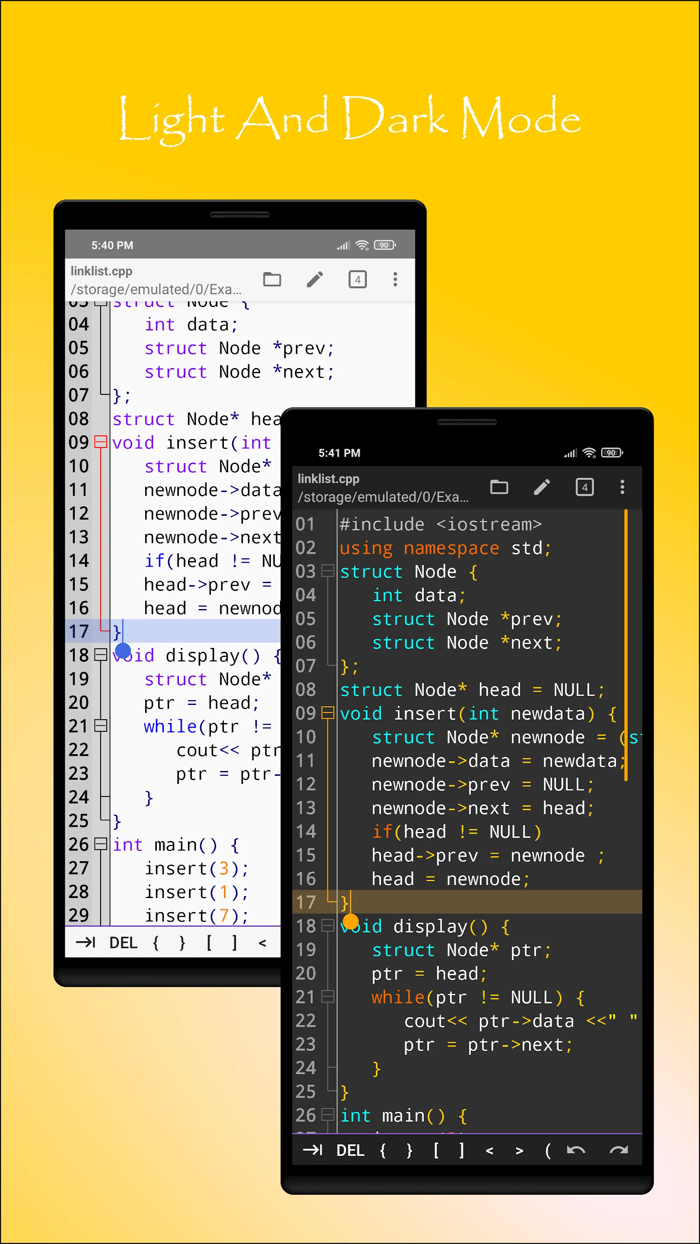
Task: Insert < symbol in light phone toolbar
Action: click(x=262, y=943)
